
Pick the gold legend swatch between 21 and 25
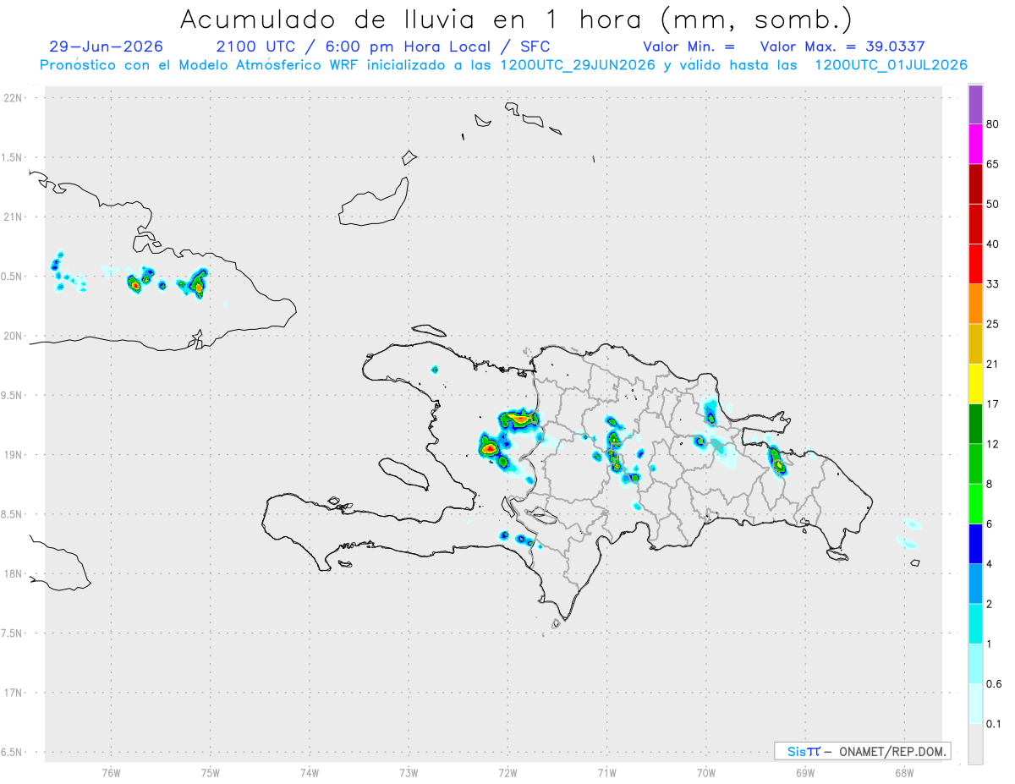tap(975, 344)
